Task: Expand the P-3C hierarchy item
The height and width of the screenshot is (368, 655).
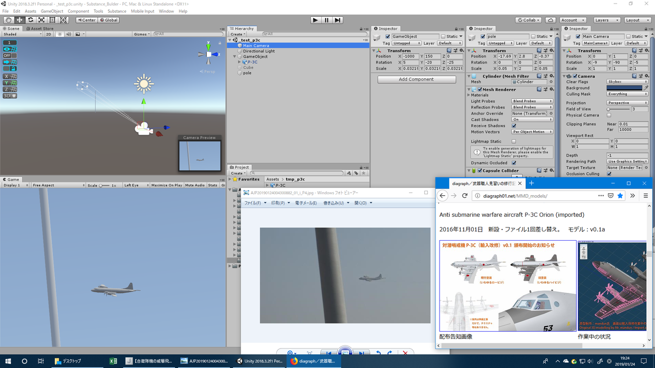Action: (x=239, y=62)
